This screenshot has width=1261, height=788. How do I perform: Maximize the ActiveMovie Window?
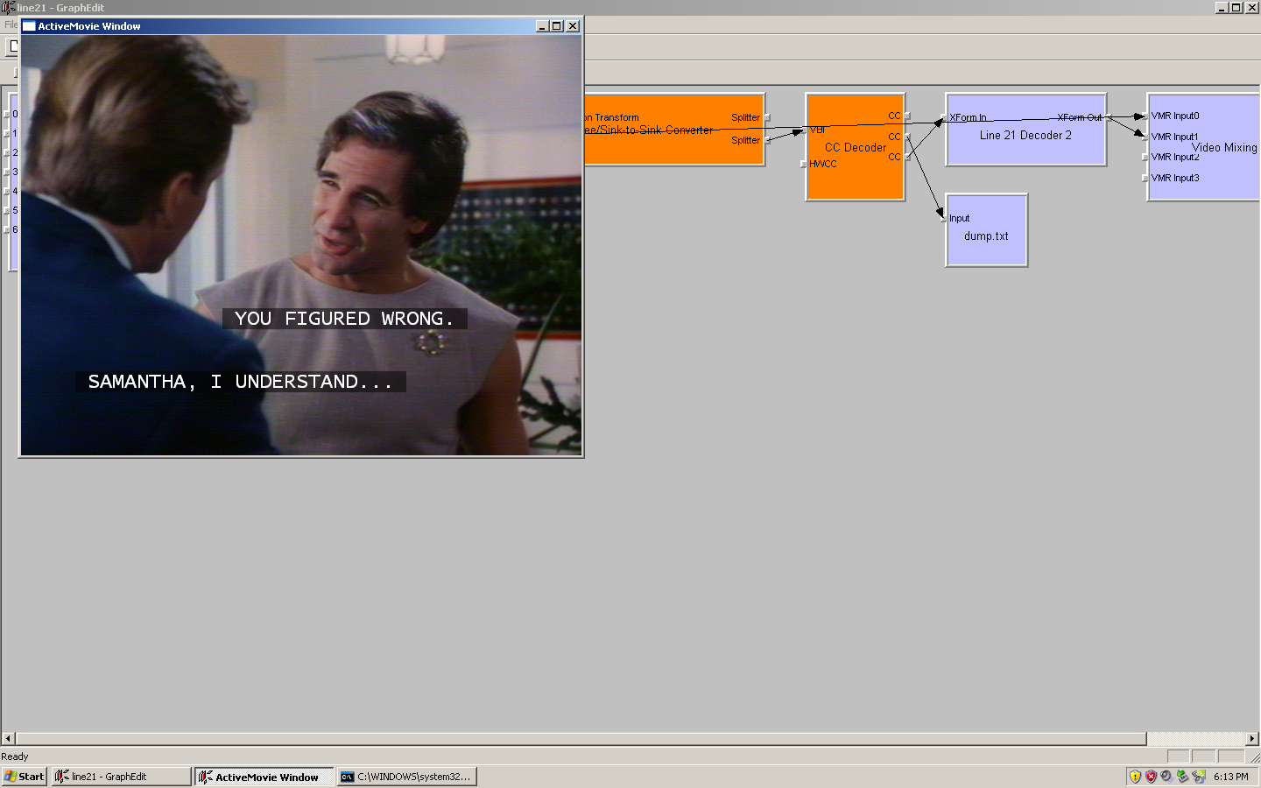556,26
